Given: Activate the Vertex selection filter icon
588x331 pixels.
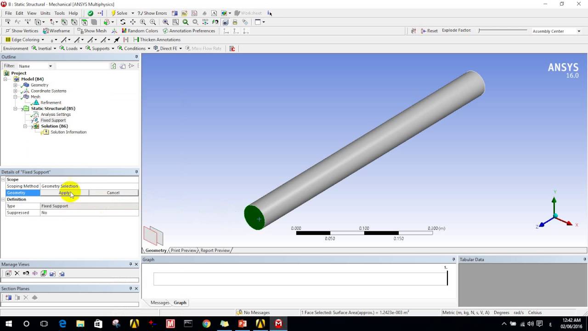Looking at the screenshot, I should (x=64, y=22).
